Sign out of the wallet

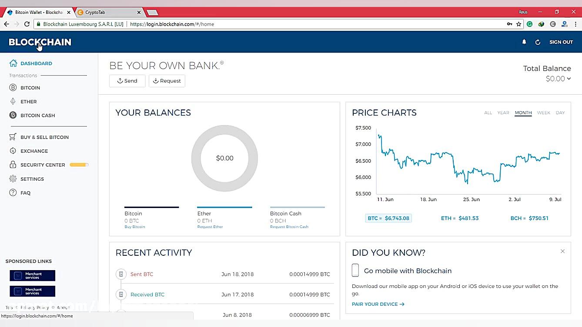click(561, 42)
